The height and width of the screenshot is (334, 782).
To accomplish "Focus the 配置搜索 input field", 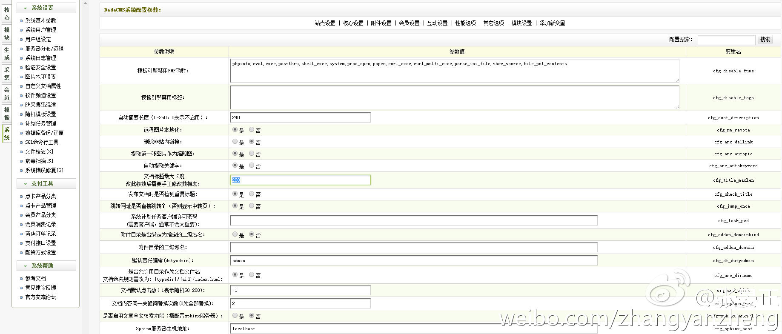I will 726,40.
